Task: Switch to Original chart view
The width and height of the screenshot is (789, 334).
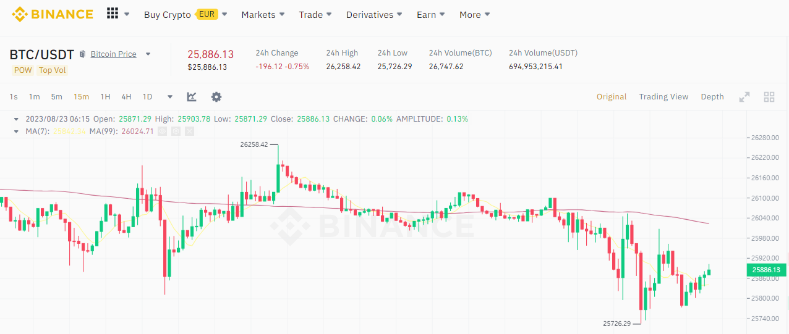Action: click(x=612, y=97)
